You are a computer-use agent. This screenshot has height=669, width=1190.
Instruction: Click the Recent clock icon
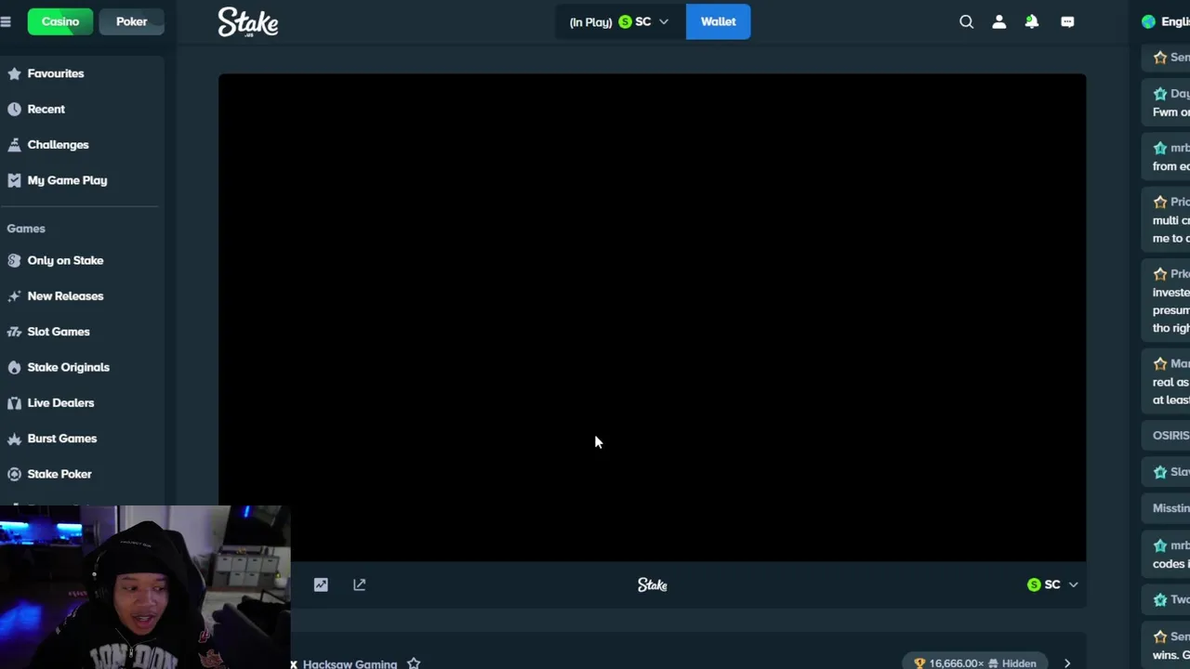coord(14,109)
